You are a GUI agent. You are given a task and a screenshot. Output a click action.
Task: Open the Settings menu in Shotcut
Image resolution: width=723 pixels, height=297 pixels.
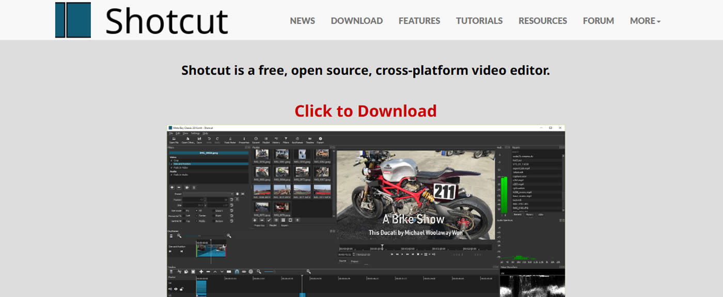click(x=195, y=133)
